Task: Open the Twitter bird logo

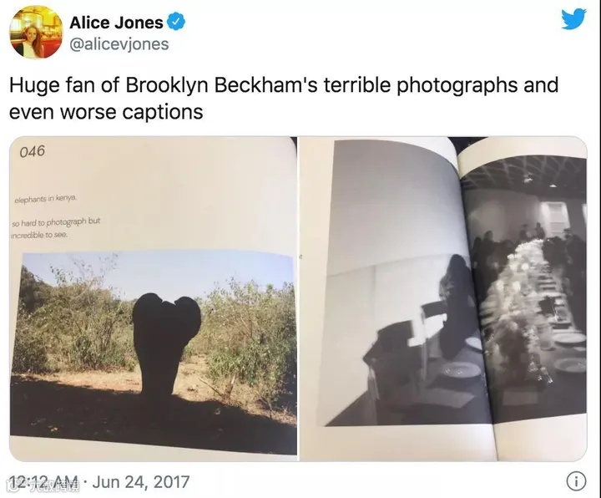Action: point(573,18)
